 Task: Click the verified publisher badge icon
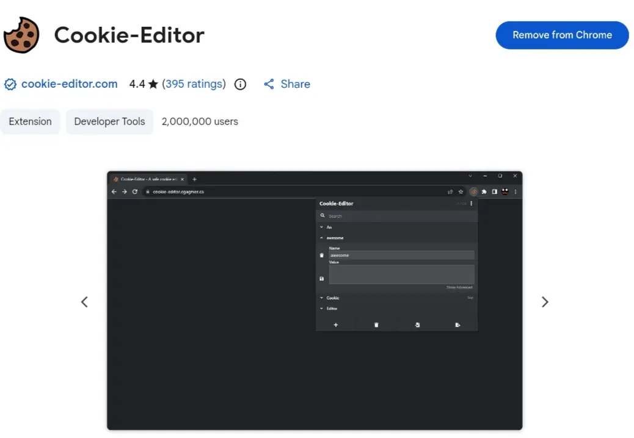coord(10,84)
